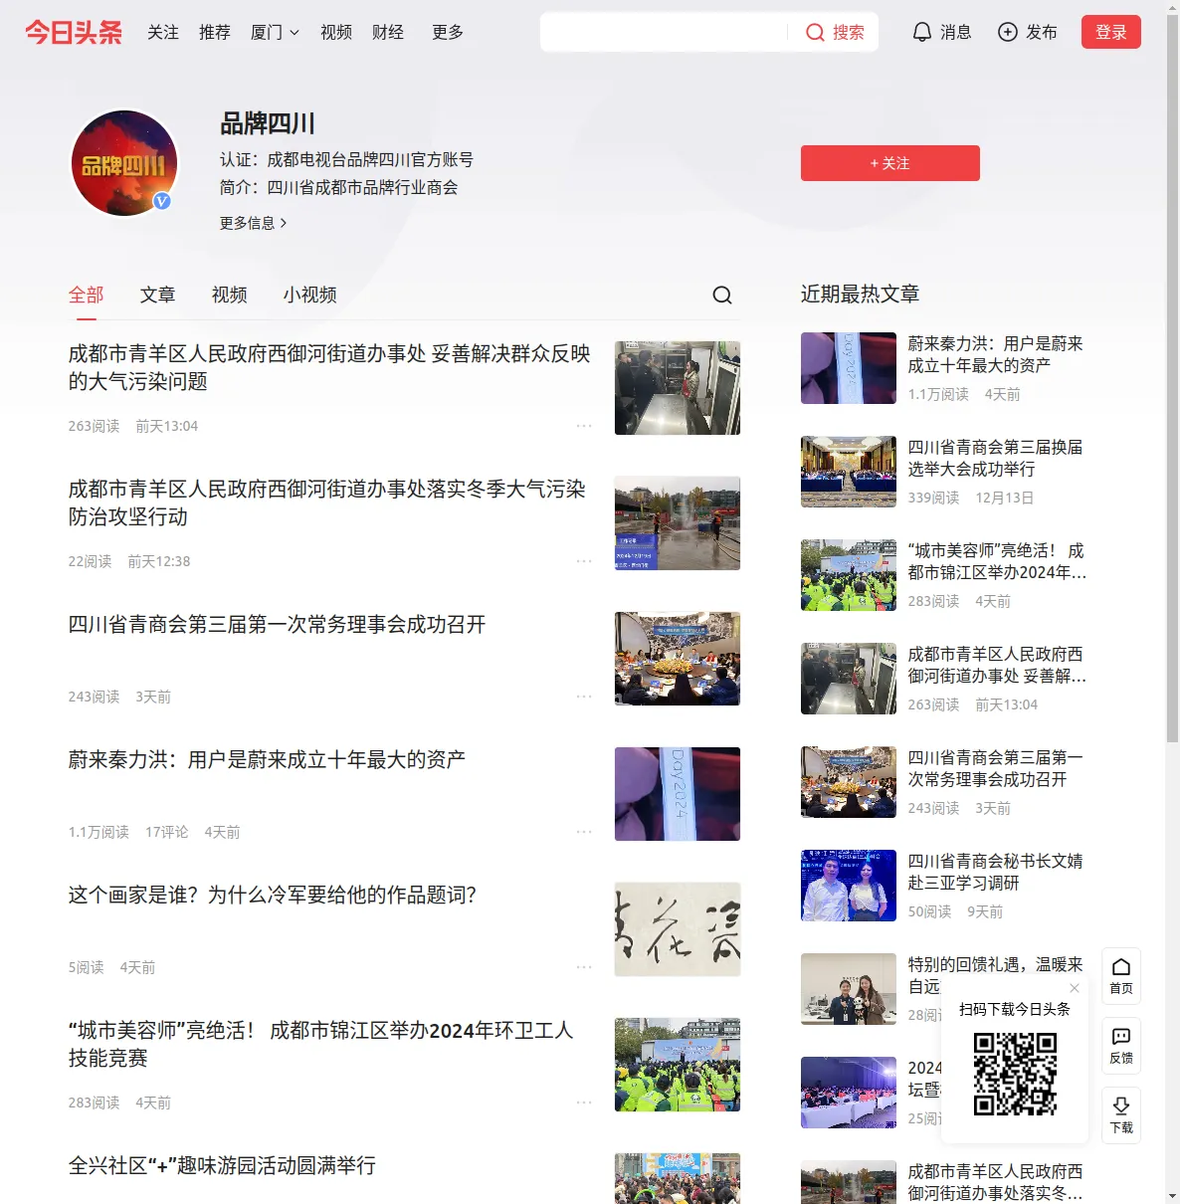Screen dimensions: 1180x1204
Task: Open more options for 大气污染问题 article
Action: (x=584, y=426)
